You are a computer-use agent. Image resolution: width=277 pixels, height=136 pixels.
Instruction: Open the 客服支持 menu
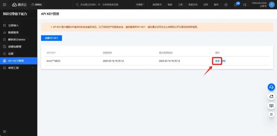pos(193,5)
